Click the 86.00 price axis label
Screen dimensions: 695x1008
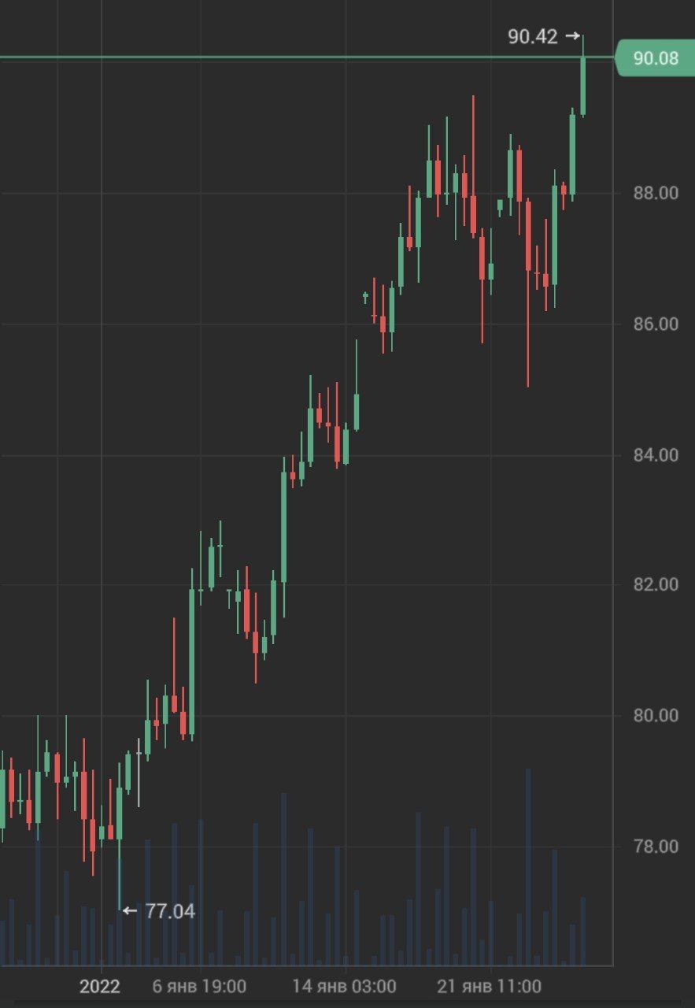point(655,324)
